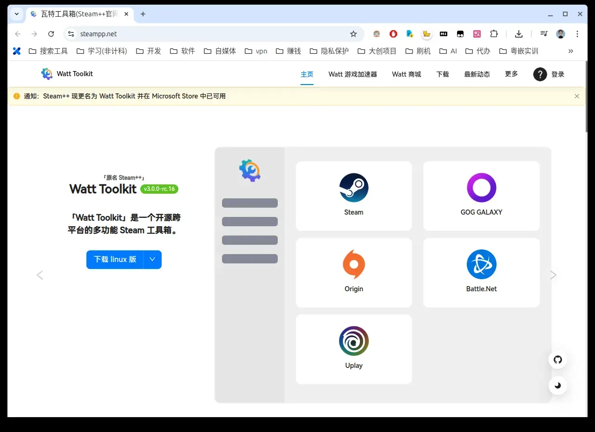
Task: Expand the tab search chevron
Action: point(17,14)
